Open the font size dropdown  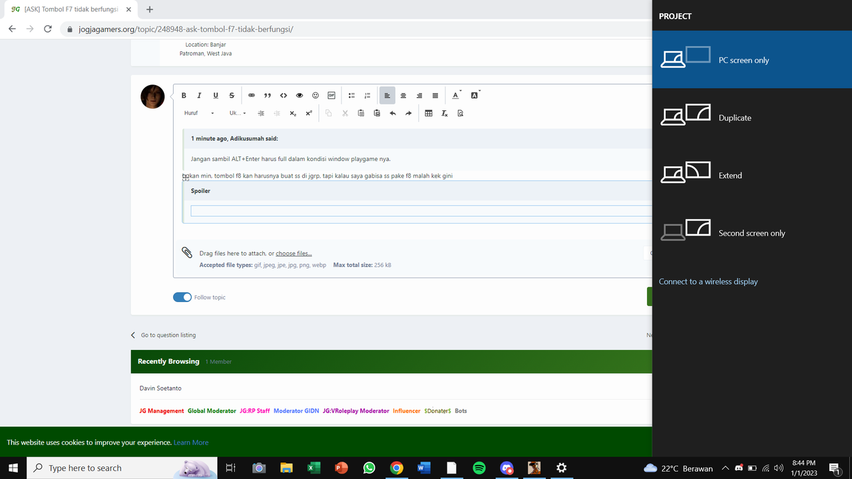click(238, 113)
